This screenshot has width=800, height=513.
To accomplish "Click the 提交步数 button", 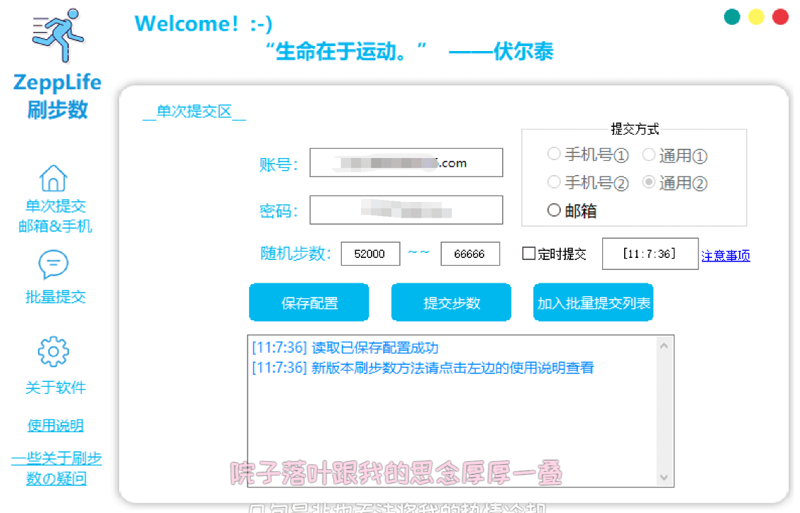I will pos(451,302).
